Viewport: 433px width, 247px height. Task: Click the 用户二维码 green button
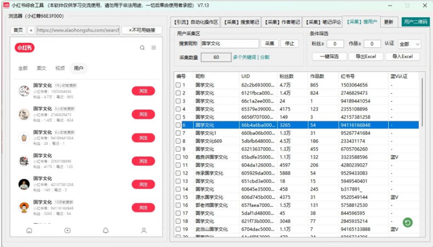pos(415,22)
